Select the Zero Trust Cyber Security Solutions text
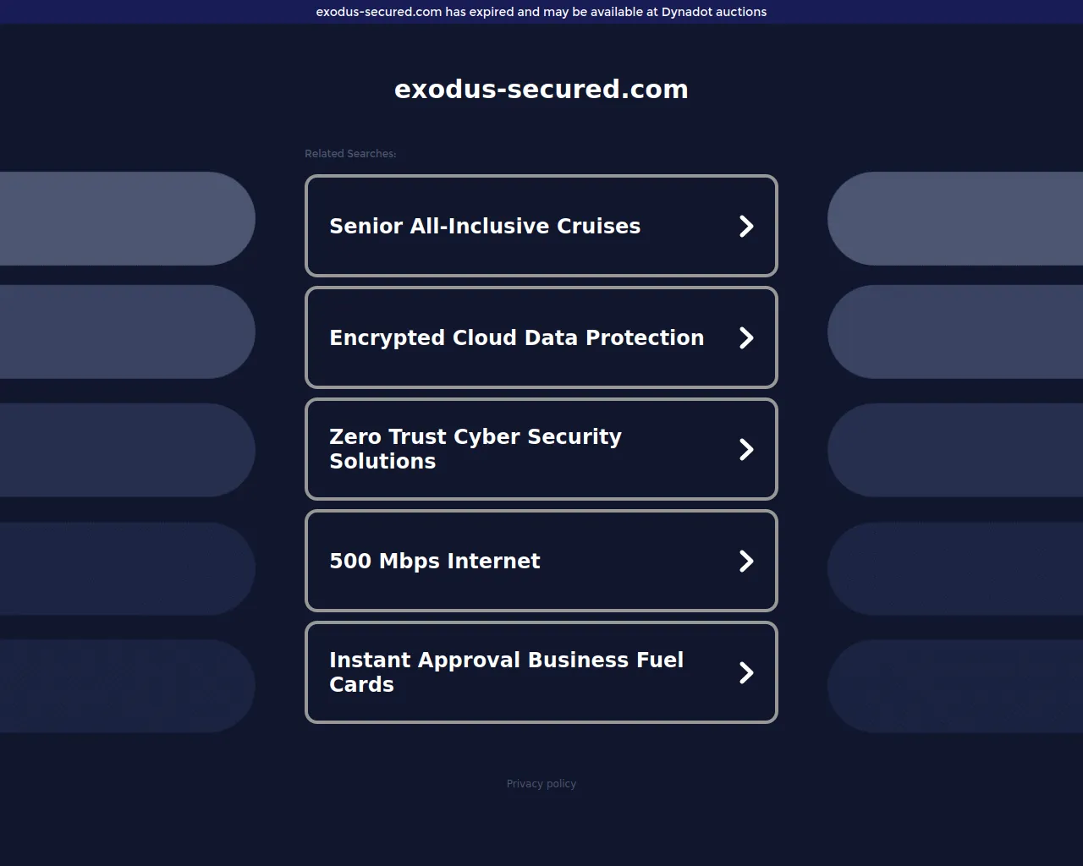1083x866 pixels. point(475,449)
